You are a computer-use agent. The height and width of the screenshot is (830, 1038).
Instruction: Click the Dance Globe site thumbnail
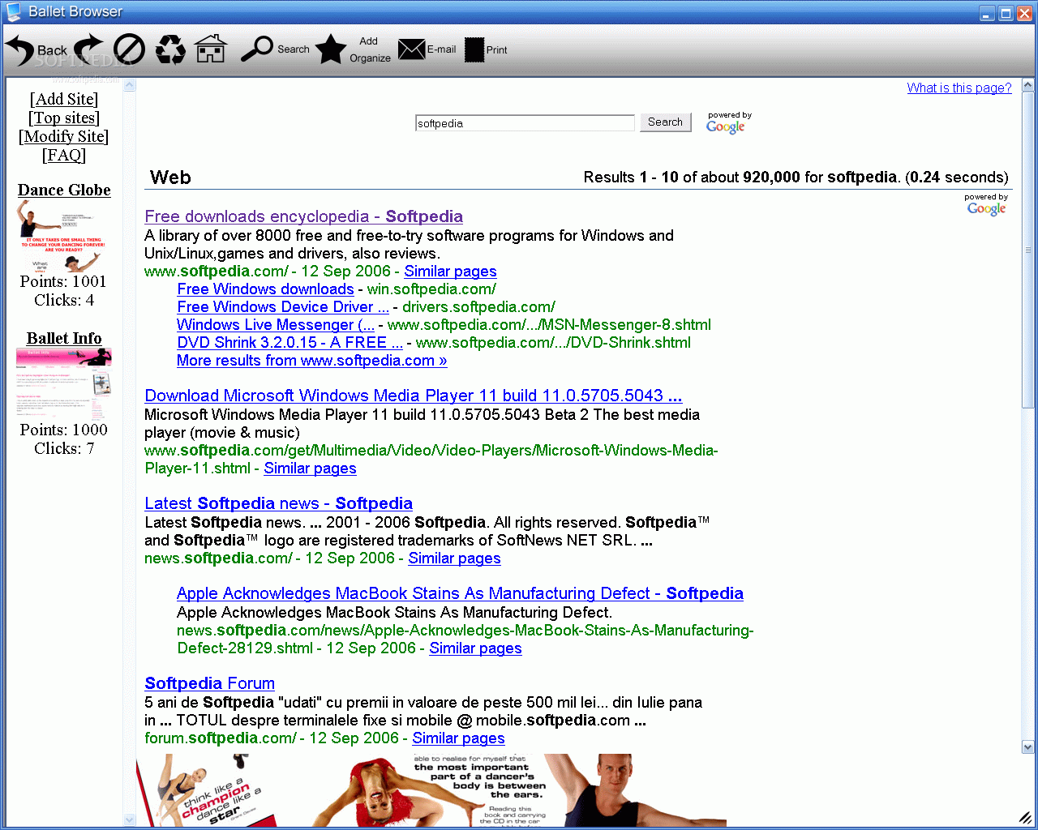tap(64, 236)
